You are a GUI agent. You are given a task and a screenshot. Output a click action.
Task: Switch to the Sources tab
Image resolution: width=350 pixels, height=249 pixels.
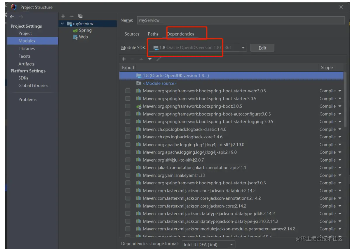click(x=132, y=34)
